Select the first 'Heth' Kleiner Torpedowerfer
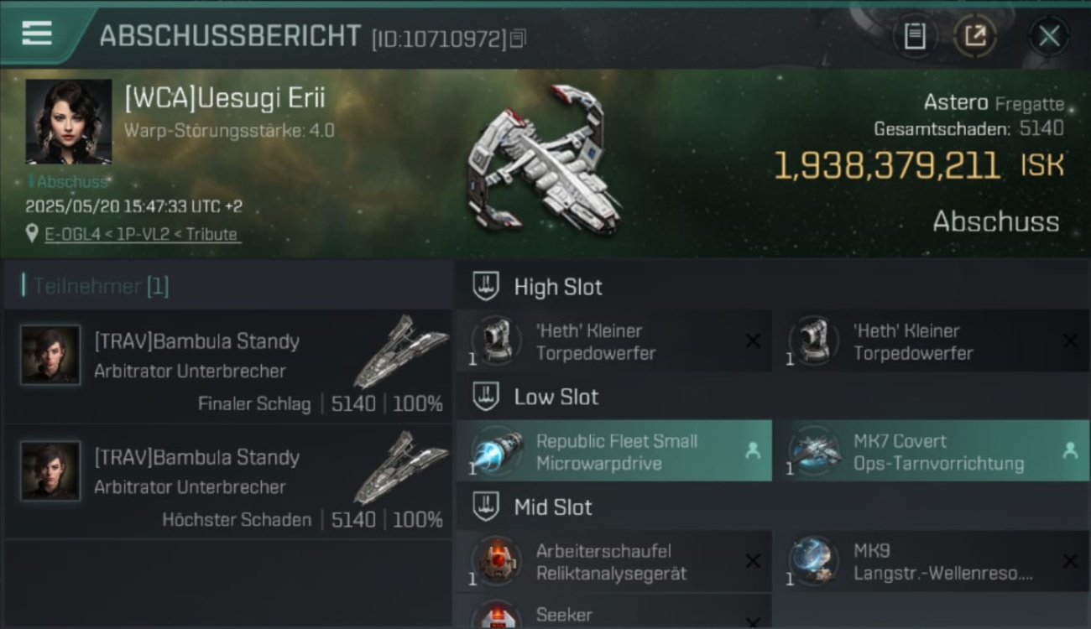 click(614, 341)
